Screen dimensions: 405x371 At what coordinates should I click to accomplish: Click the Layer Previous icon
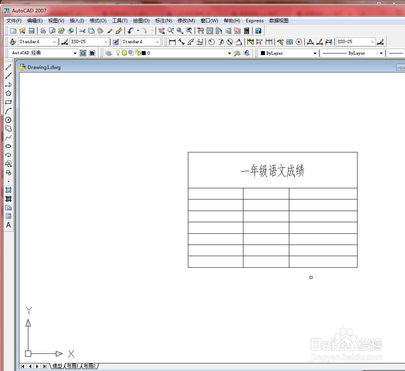pyautogui.click(x=247, y=53)
